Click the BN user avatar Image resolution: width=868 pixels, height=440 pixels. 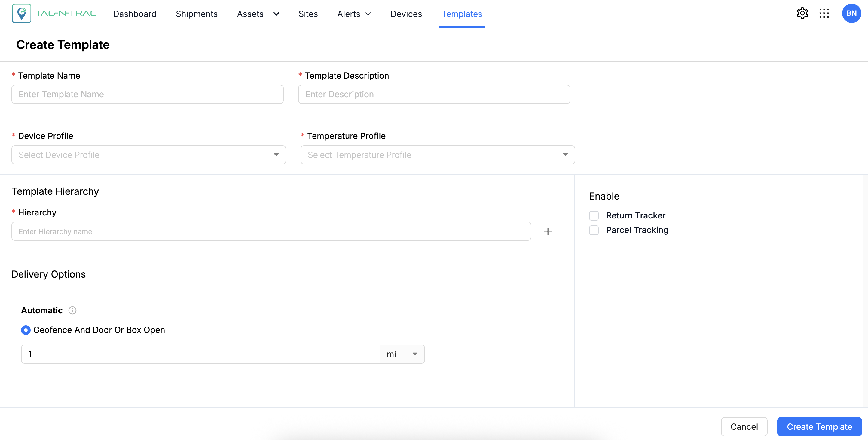[851, 14]
